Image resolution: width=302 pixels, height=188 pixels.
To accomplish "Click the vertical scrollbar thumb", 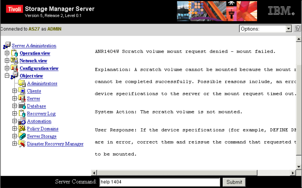I will (x=299, y=109).
